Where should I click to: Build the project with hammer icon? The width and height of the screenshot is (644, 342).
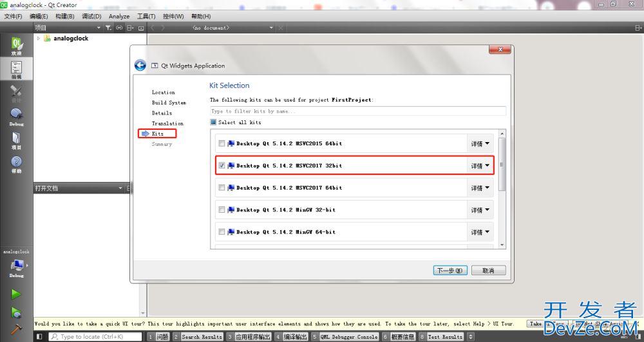(x=16, y=330)
